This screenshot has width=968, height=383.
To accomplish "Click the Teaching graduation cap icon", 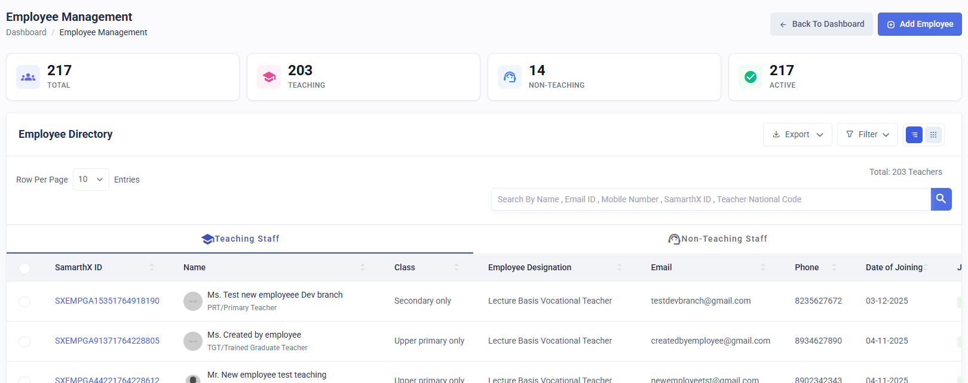I will point(269,77).
